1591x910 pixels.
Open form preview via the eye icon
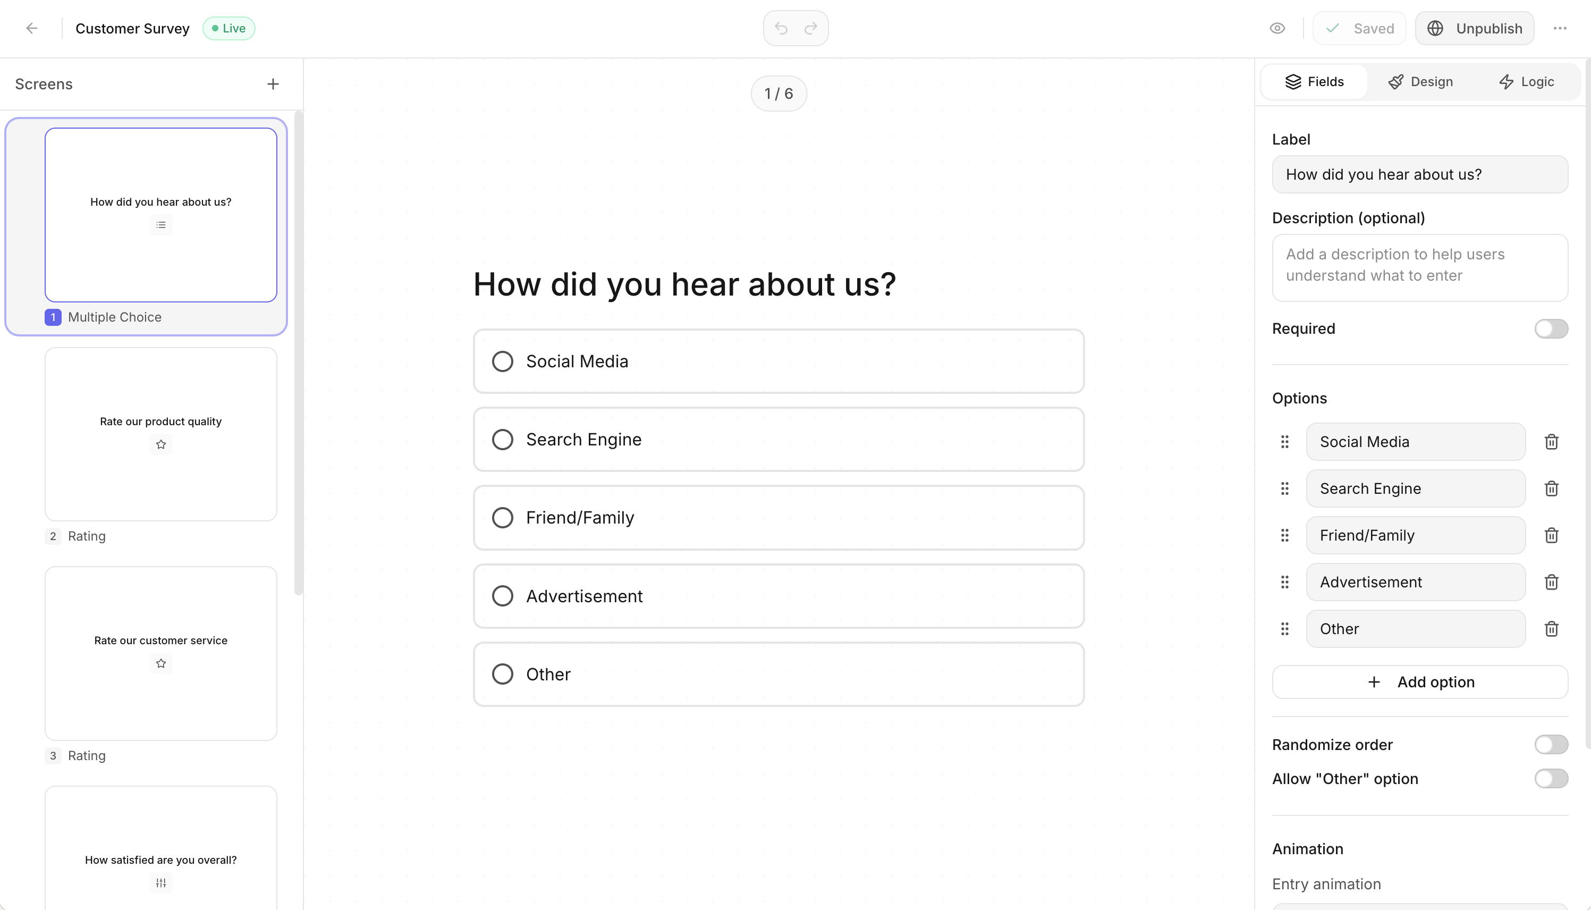coord(1277,28)
